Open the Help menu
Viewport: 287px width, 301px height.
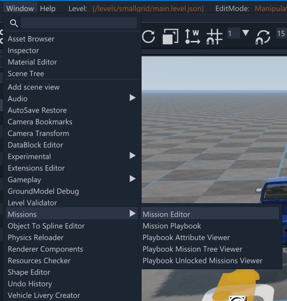click(x=48, y=9)
